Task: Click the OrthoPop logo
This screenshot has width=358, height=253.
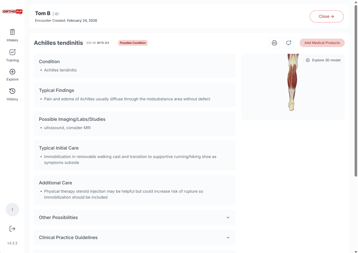Action: pyautogui.click(x=13, y=12)
